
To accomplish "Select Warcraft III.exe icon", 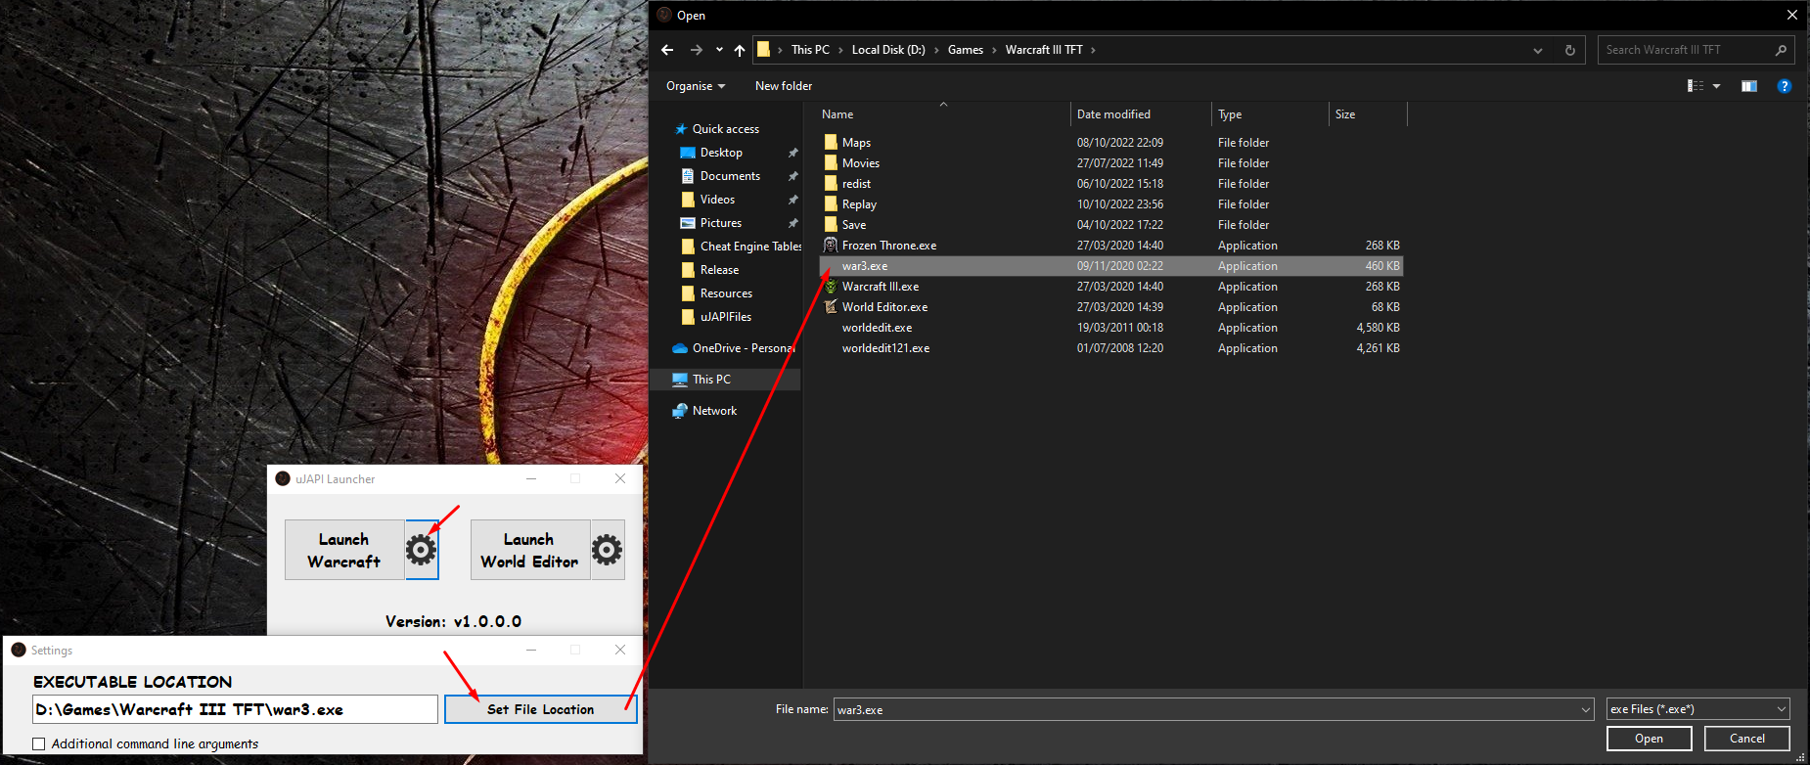I will 831,287.
